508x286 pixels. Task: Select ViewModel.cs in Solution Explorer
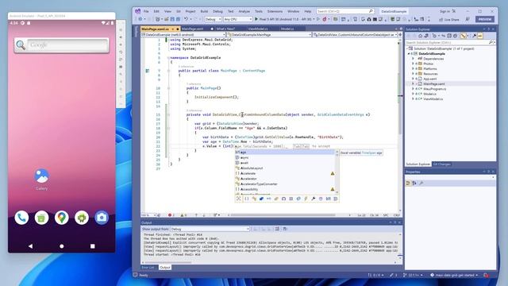pyautogui.click(x=433, y=99)
